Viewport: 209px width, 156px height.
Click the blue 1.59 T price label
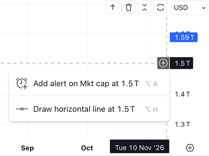pyautogui.click(x=184, y=37)
